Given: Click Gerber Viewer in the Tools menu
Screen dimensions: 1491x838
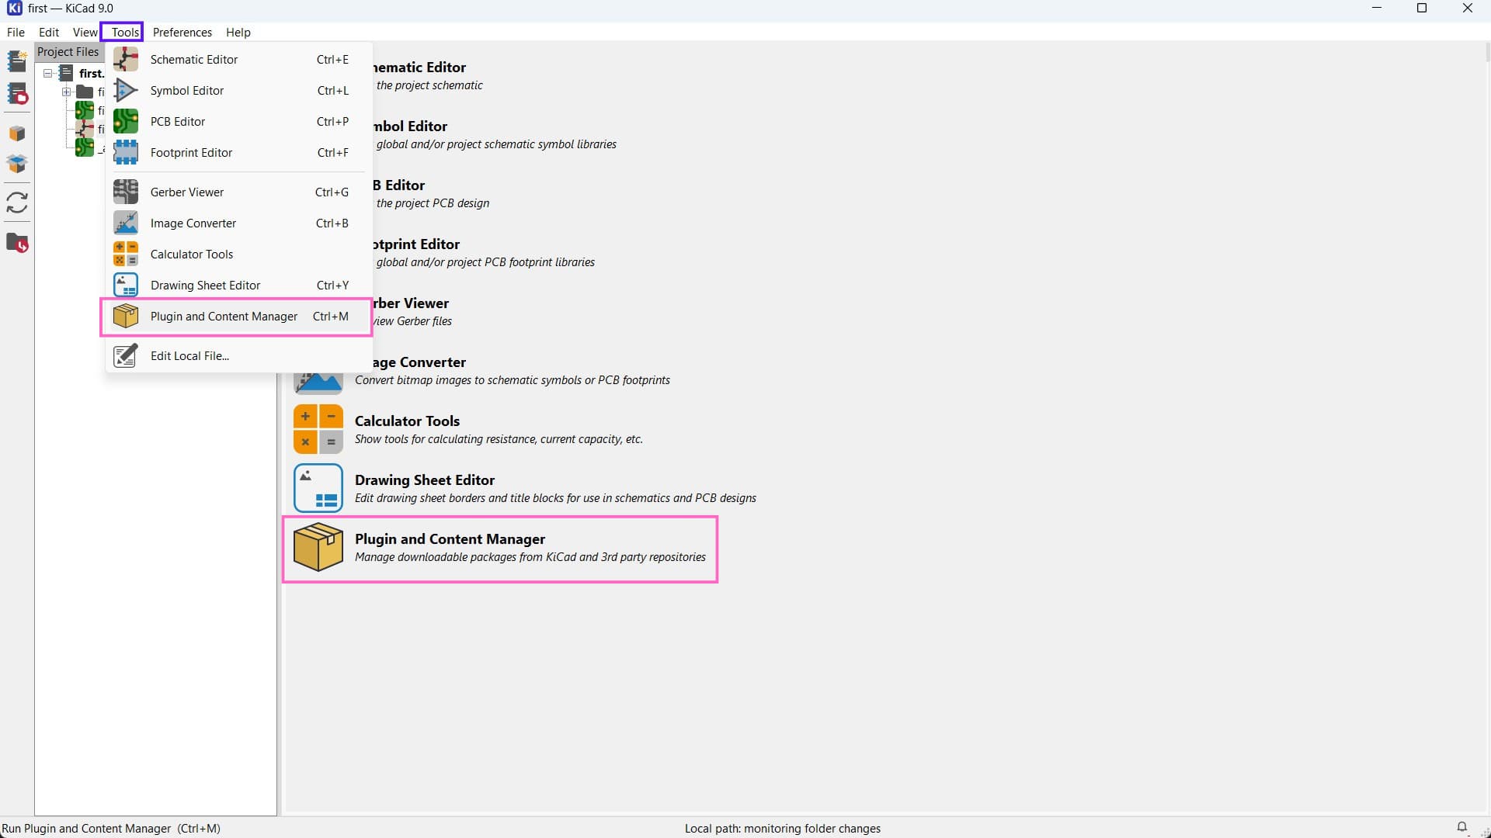Looking at the screenshot, I should pyautogui.click(x=186, y=192).
